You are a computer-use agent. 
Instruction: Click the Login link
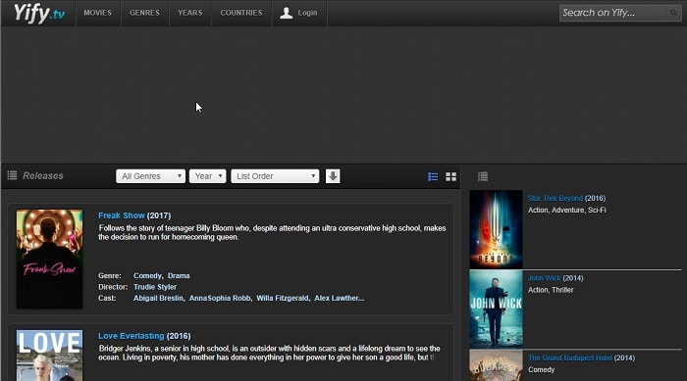[x=307, y=13]
